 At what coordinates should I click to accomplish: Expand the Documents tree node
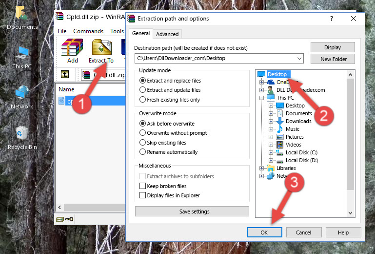[271, 114]
